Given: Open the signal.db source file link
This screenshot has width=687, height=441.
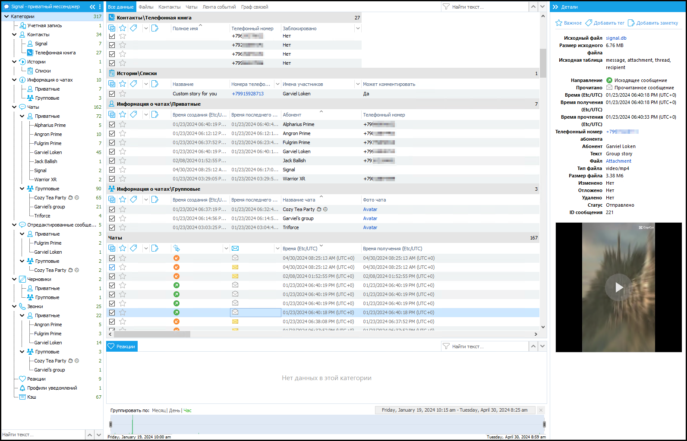Looking at the screenshot, I should point(616,38).
